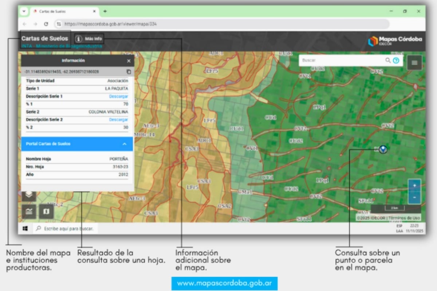Click the Windows taskbar search box
Screen dimensions: 437x291
pos(66,228)
